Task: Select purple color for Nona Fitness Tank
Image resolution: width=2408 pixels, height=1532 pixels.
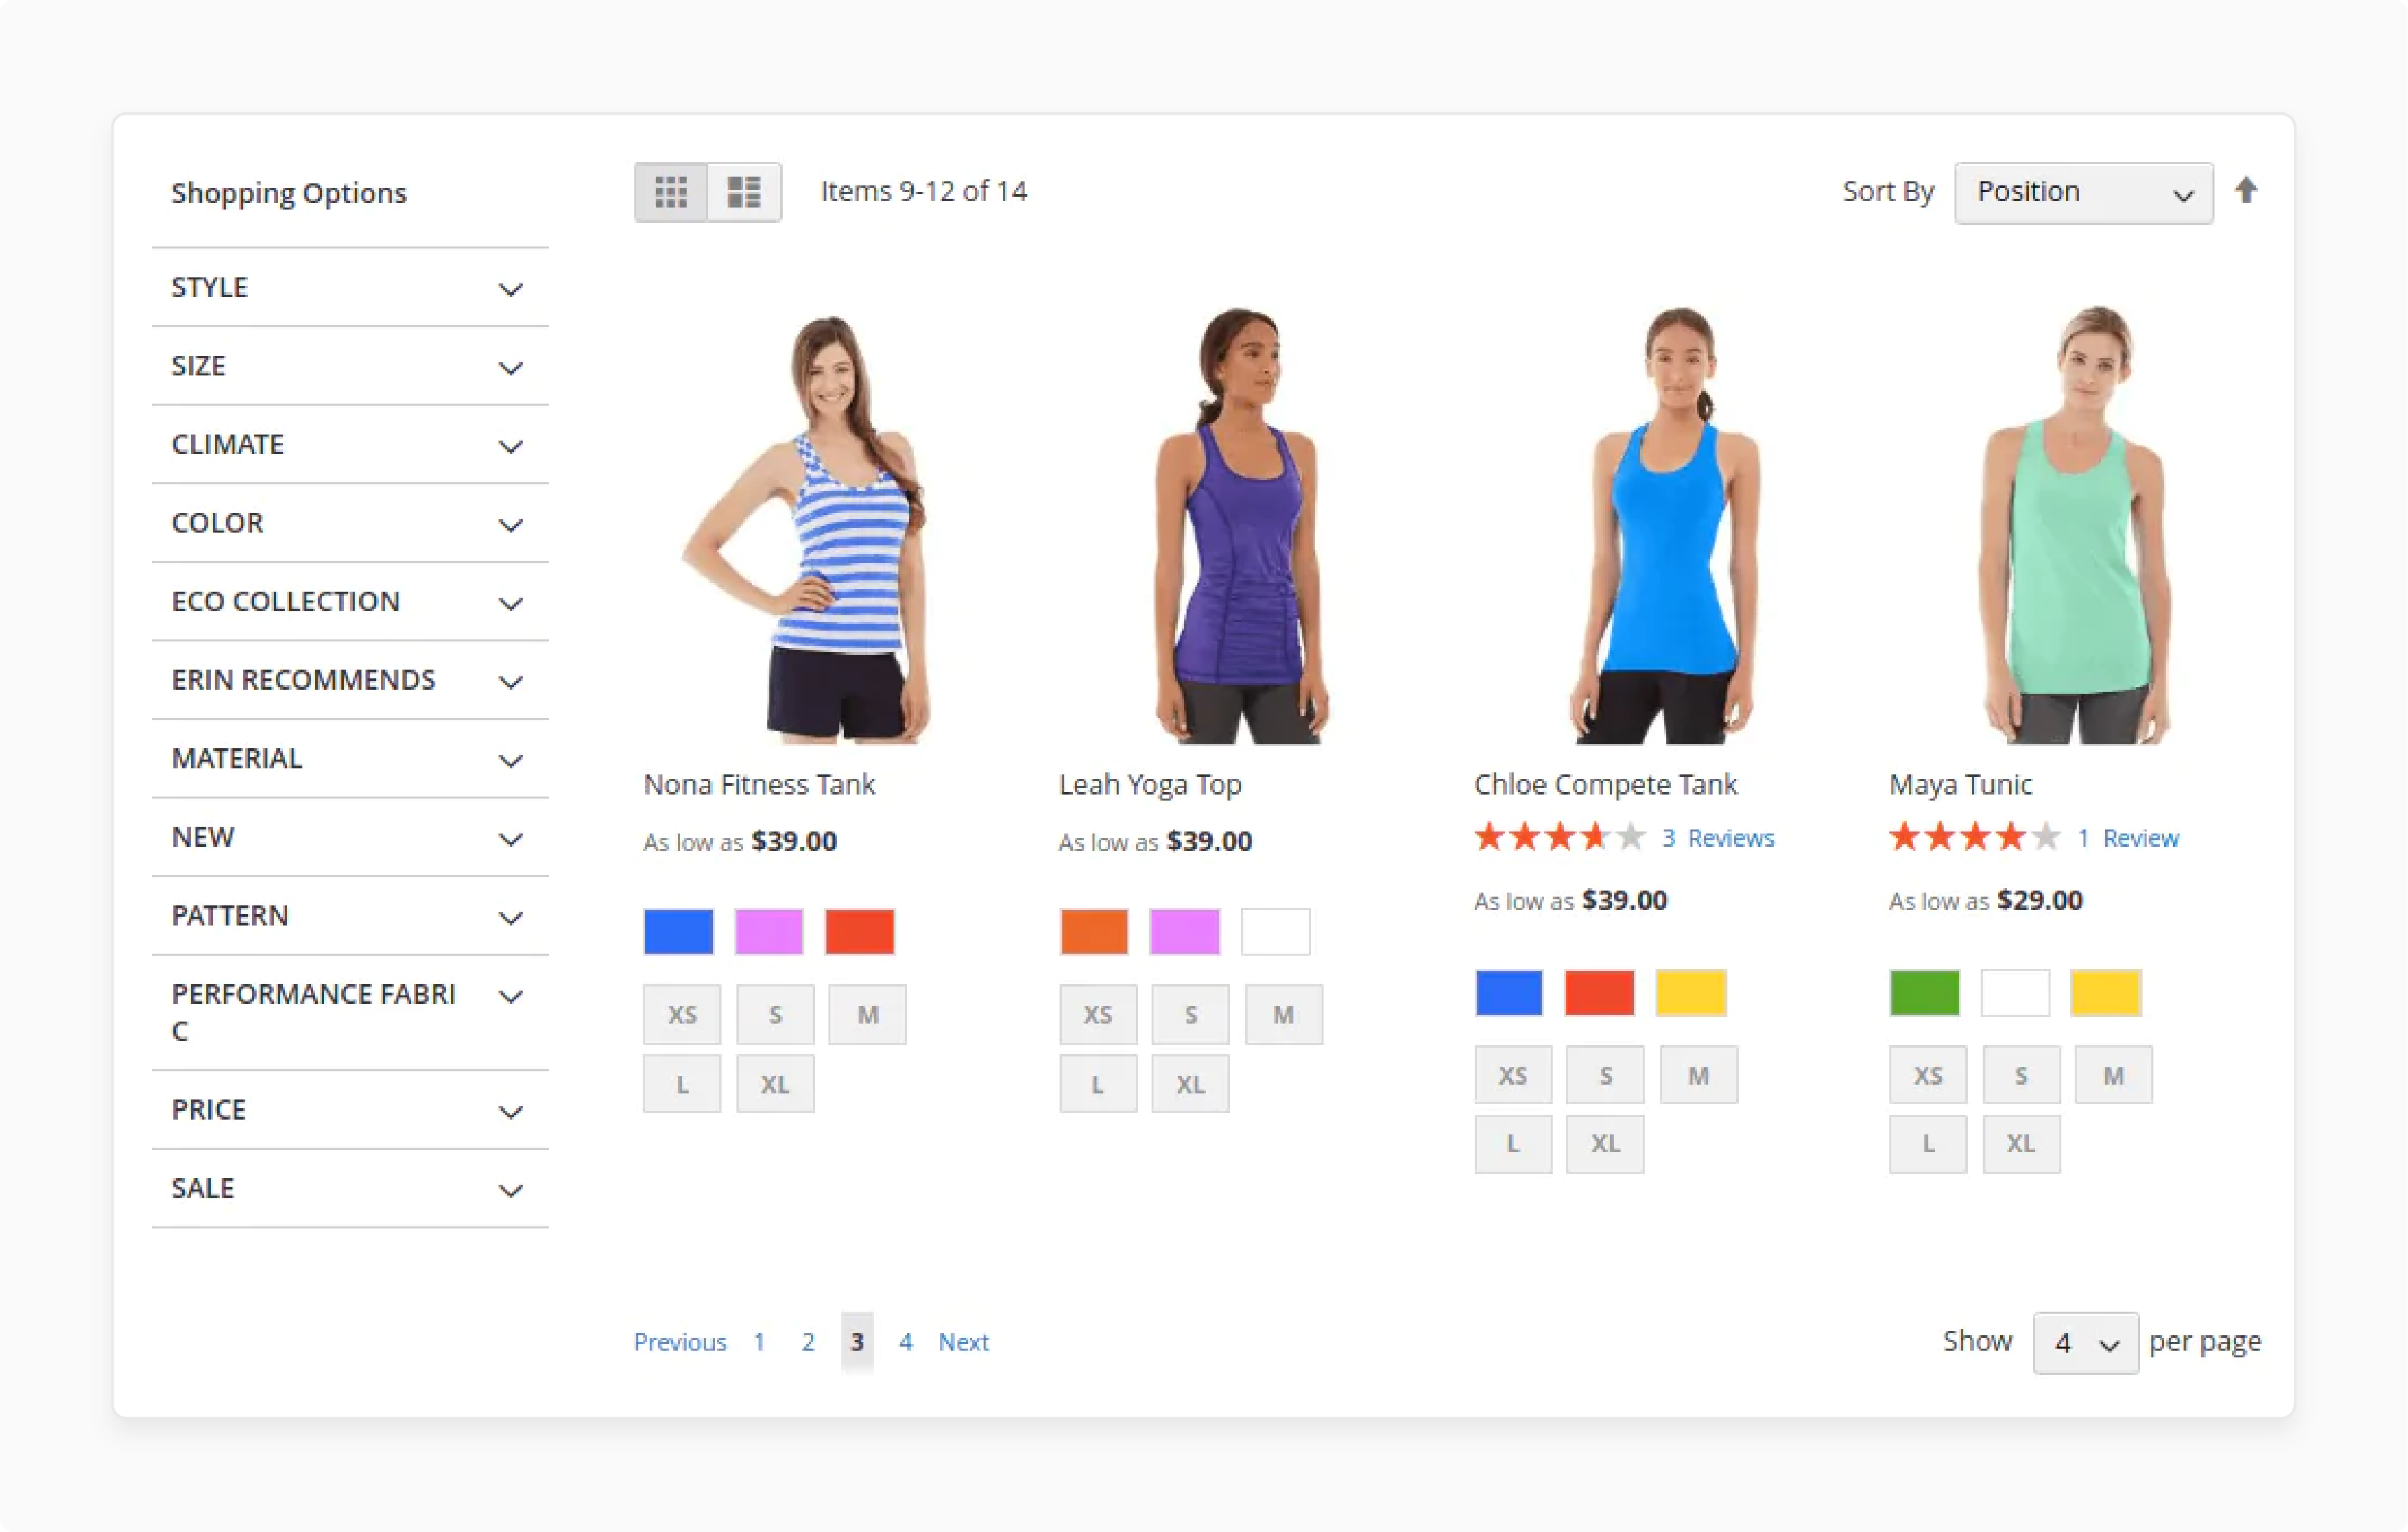Action: click(x=769, y=932)
